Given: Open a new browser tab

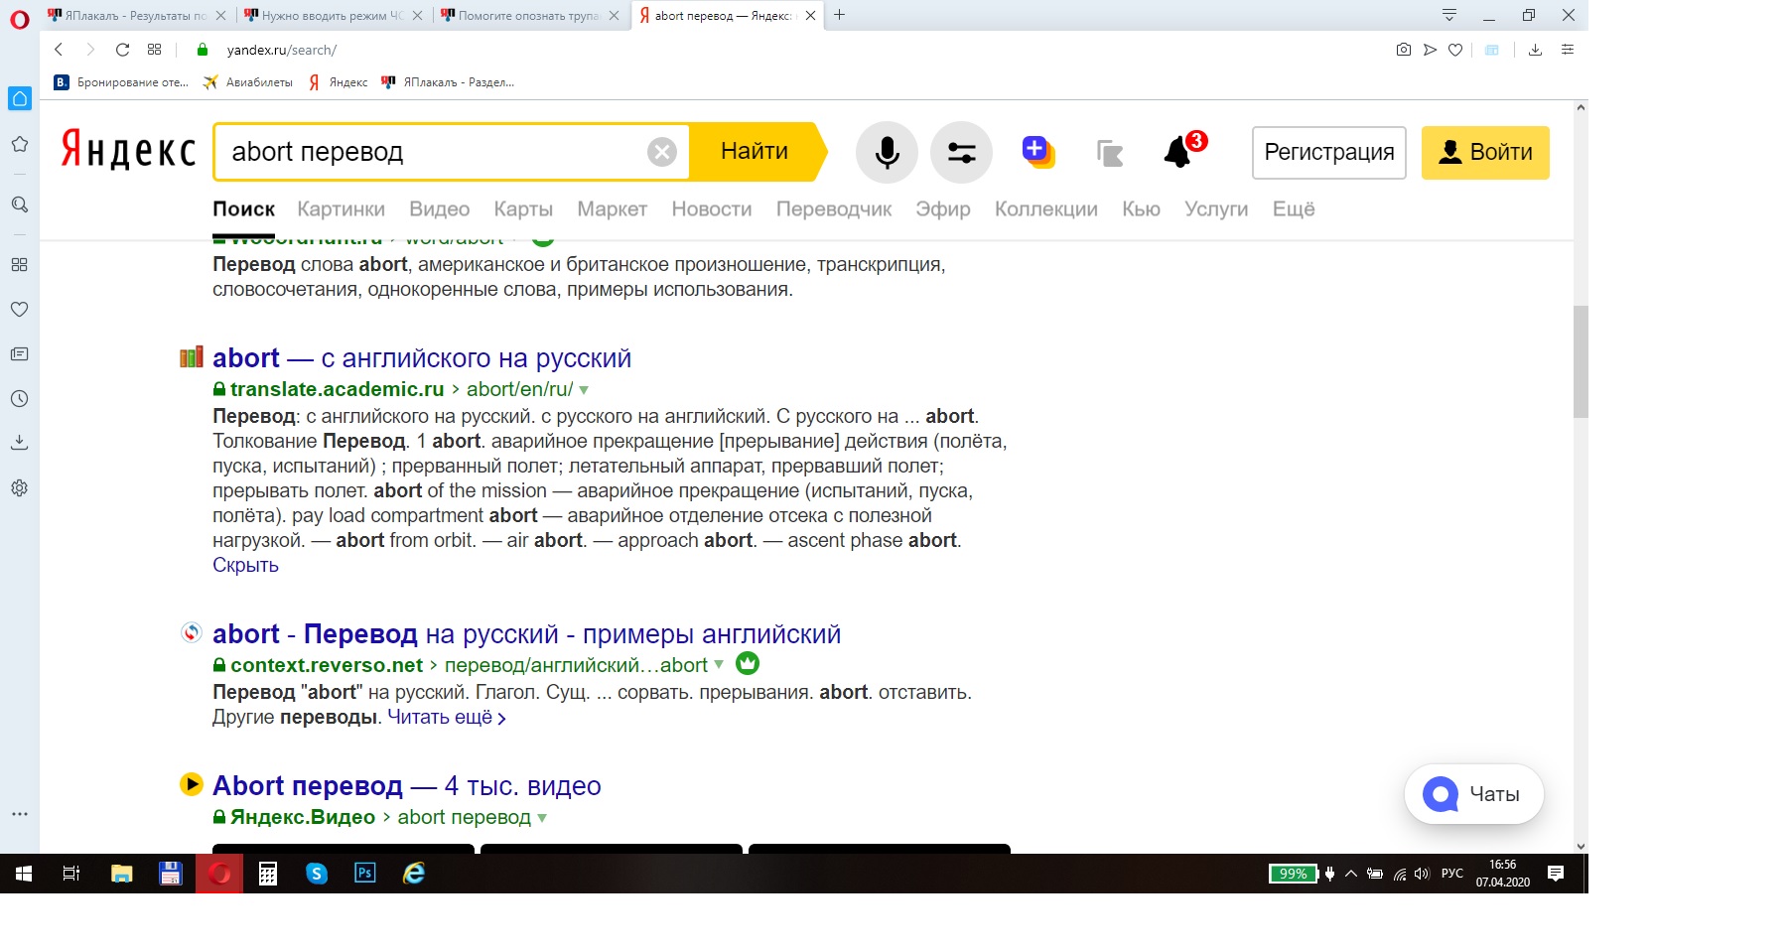Looking at the screenshot, I should pyautogui.click(x=840, y=15).
